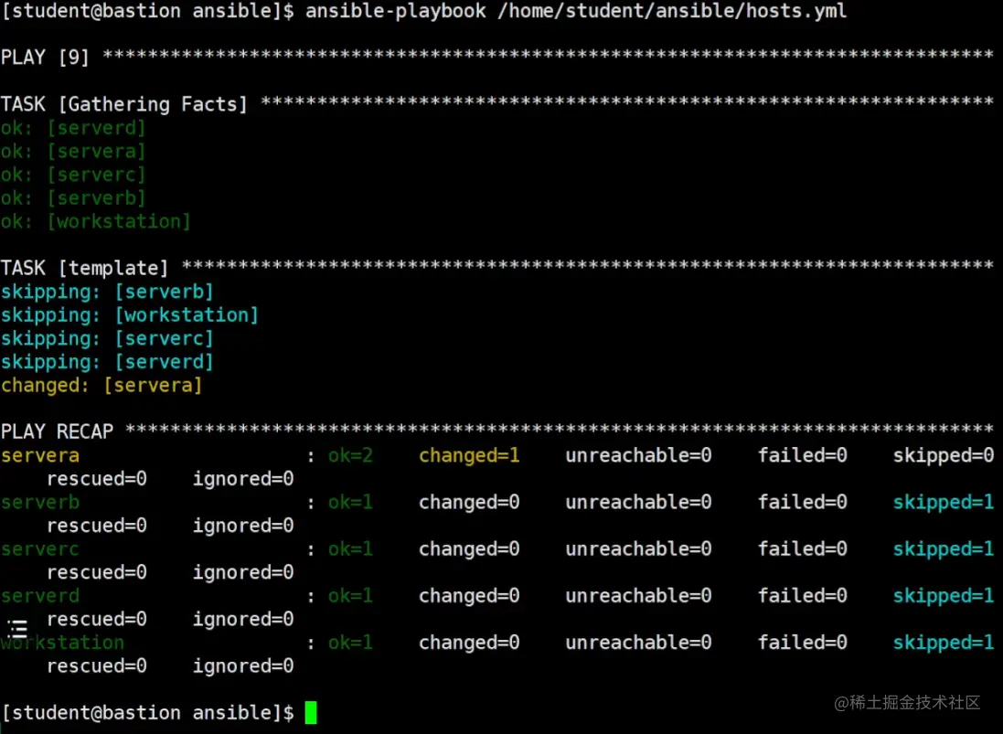
Task: Click the TASK [Gathering Facts] header
Action: coord(124,104)
